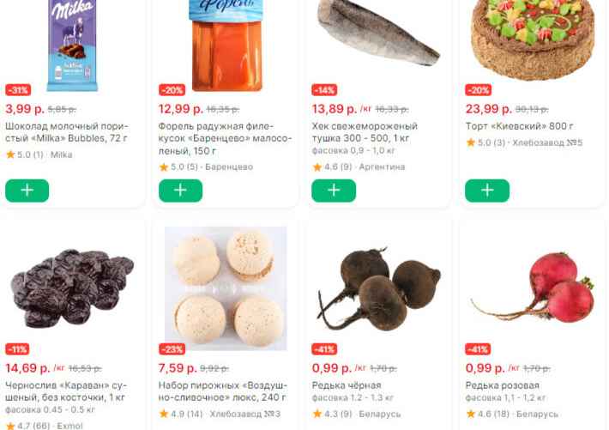Open the Воздушно-сливочное pastries product image

coord(226,288)
